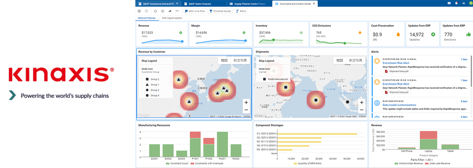Viewport: 473px width, 168px height.
Task: Click the $17,023 Revenue value
Action: (147, 33)
